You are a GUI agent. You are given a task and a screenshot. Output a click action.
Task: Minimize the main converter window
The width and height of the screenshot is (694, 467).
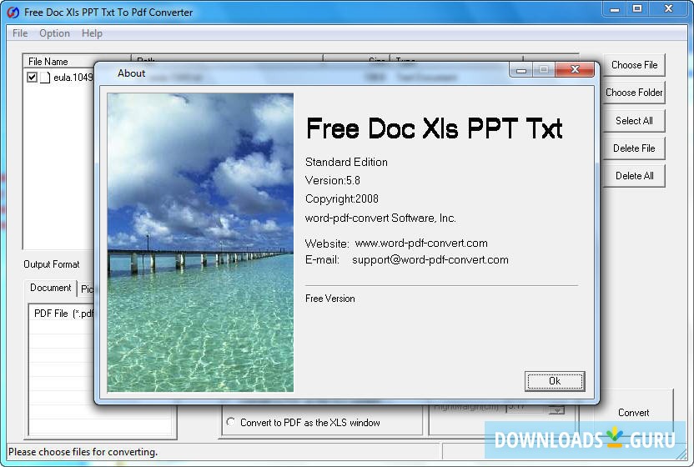pos(614,9)
